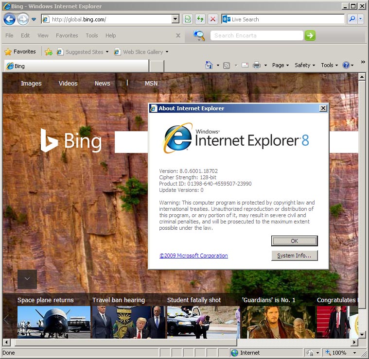The image size is (369, 359).
Task: Open Bing Images link
Action: 31,84
